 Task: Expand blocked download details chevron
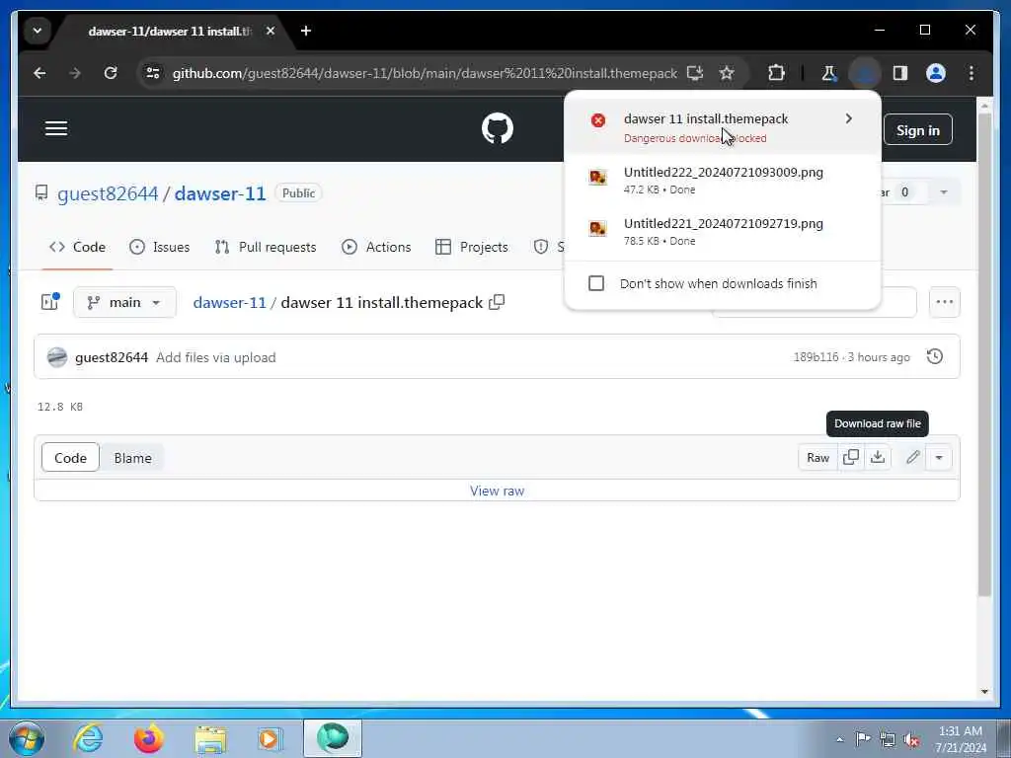848,118
